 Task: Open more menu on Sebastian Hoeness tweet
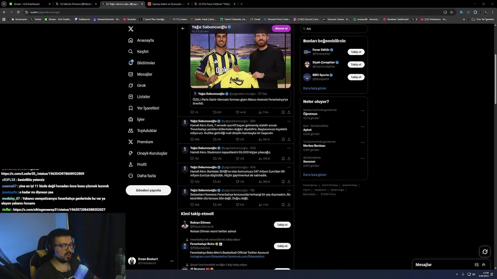click(288, 190)
